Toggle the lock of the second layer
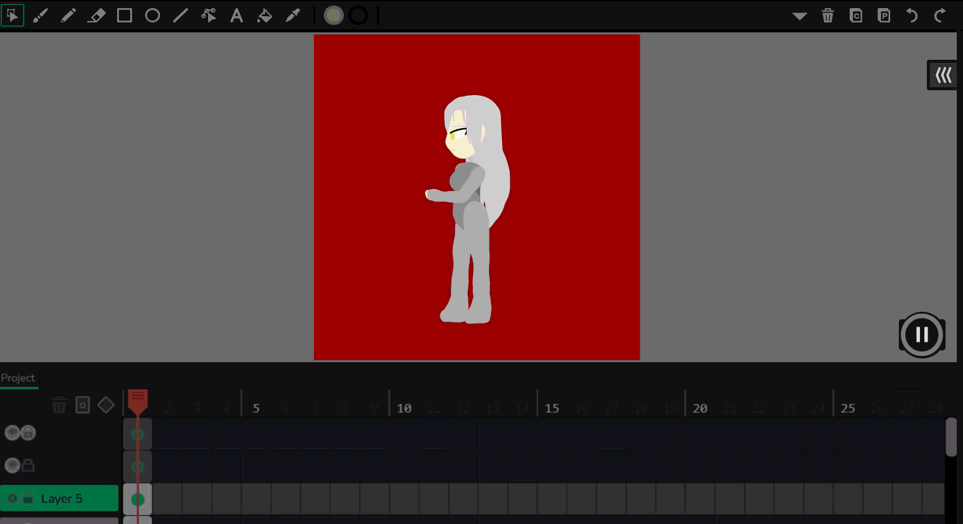 [28, 466]
